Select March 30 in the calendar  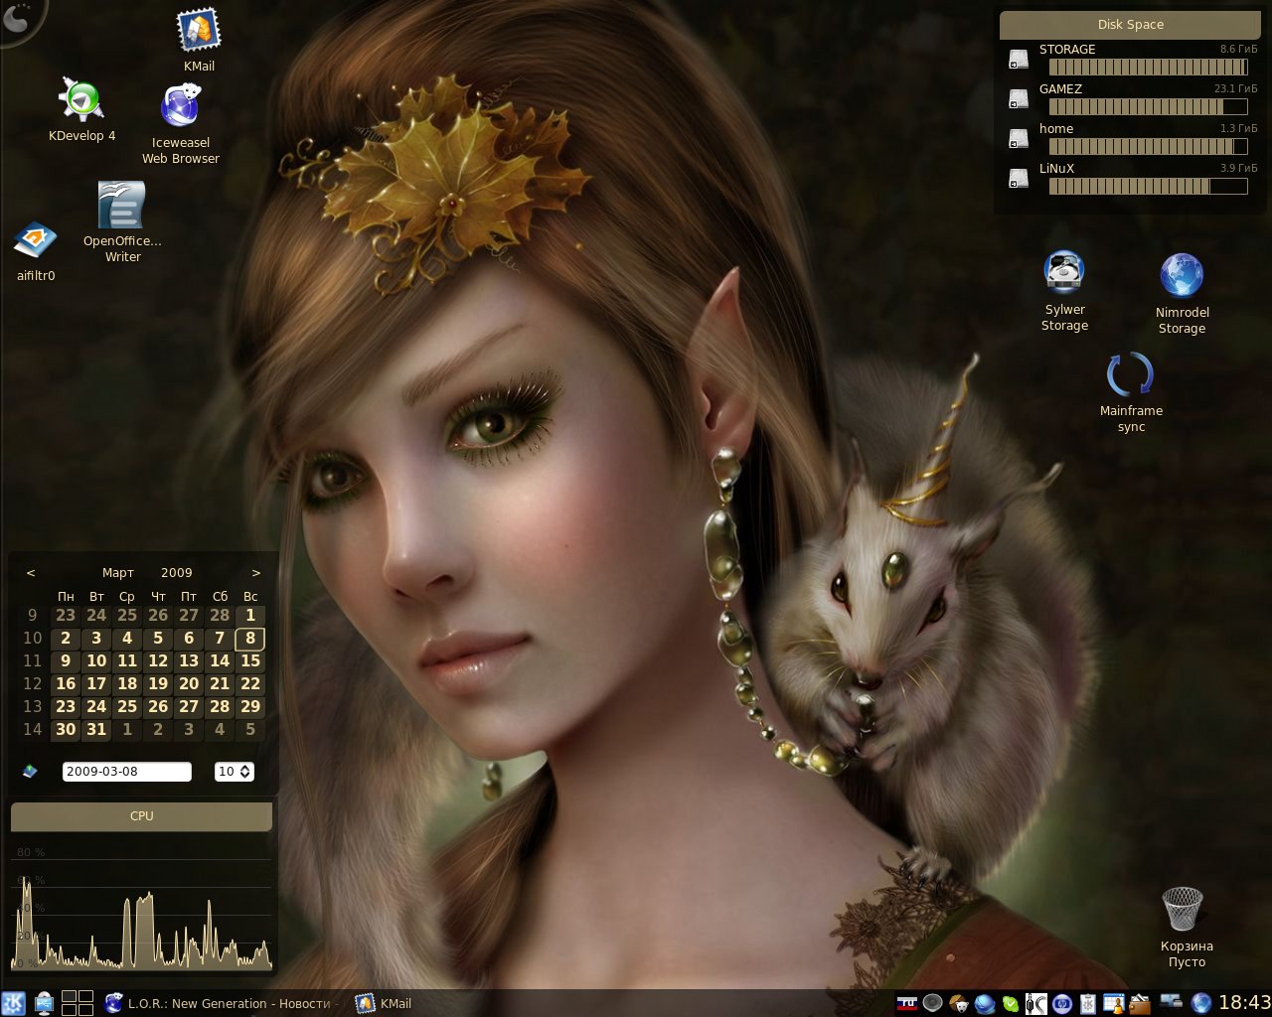tap(66, 730)
